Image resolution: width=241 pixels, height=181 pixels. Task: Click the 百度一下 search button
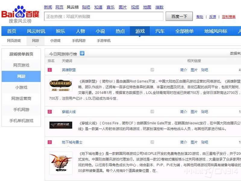tap(179, 16)
